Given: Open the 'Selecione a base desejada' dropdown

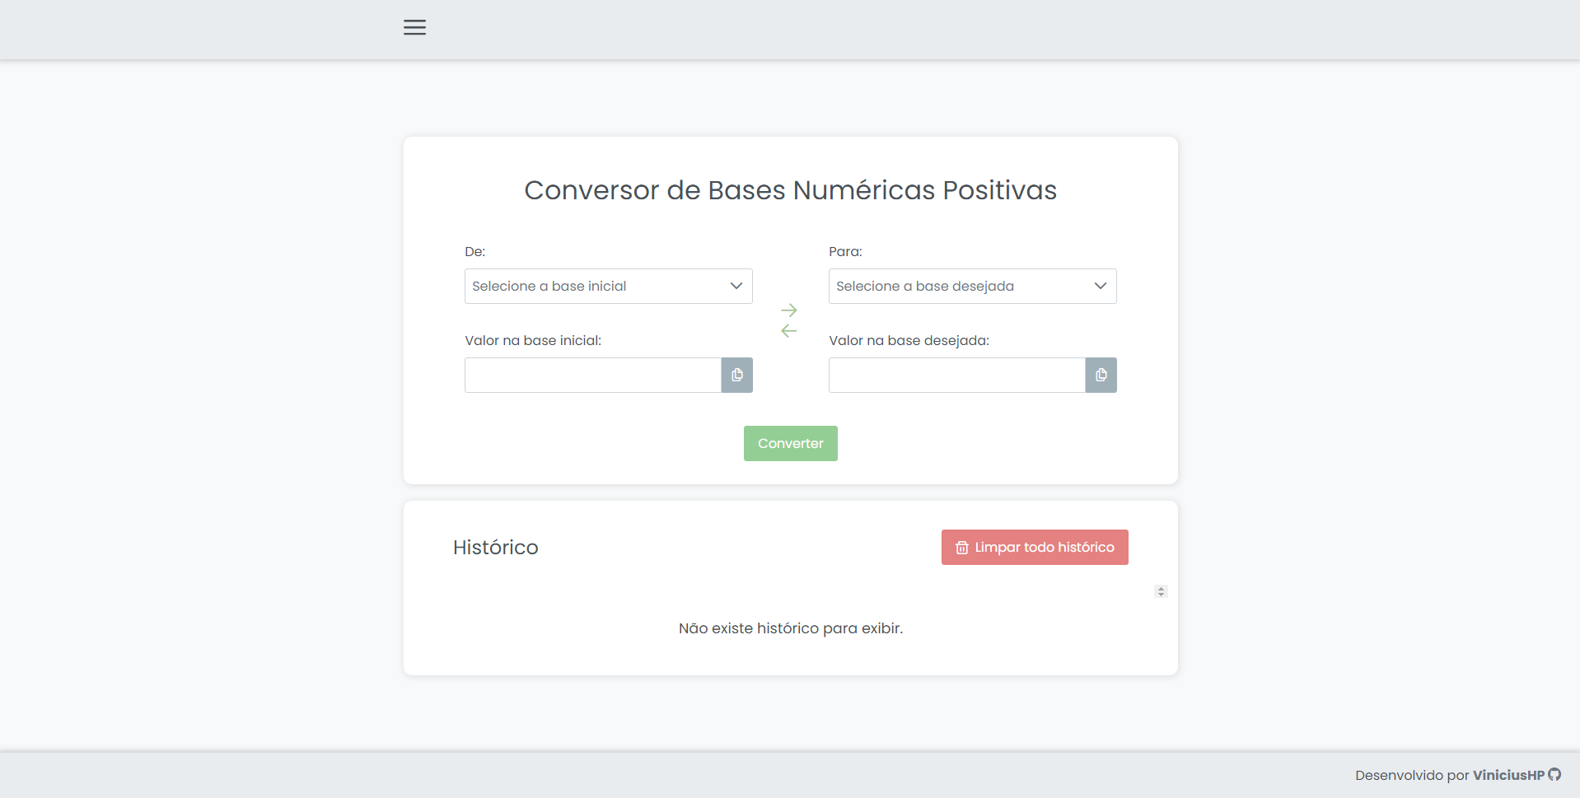Looking at the screenshot, I should pyautogui.click(x=971, y=286).
